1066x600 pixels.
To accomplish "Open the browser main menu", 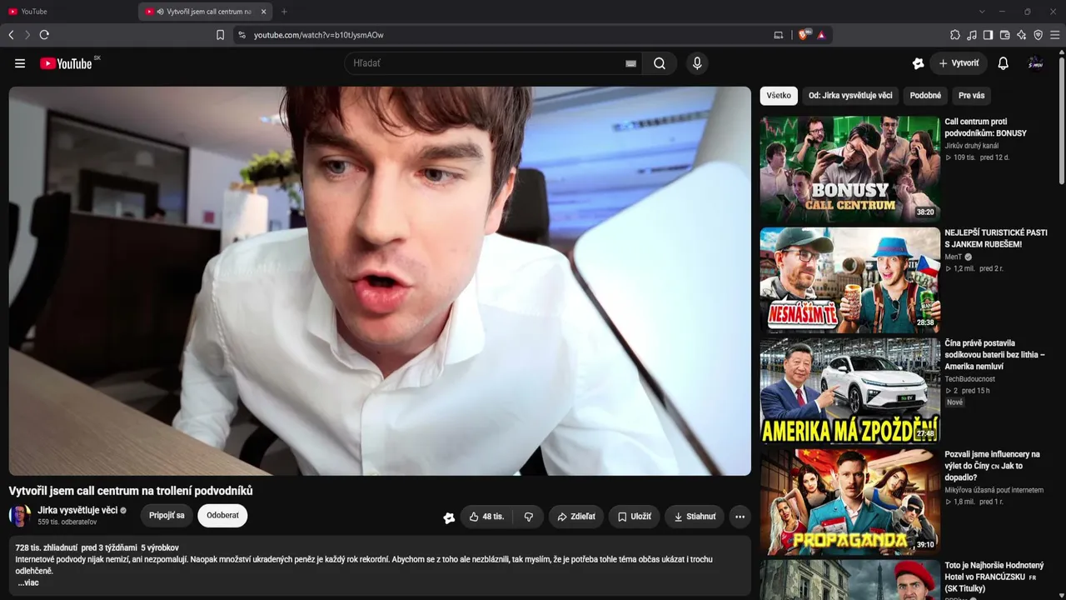I will (1055, 35).
